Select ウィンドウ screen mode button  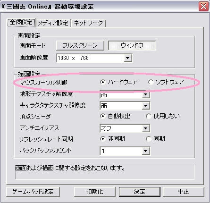coord(132,45)
